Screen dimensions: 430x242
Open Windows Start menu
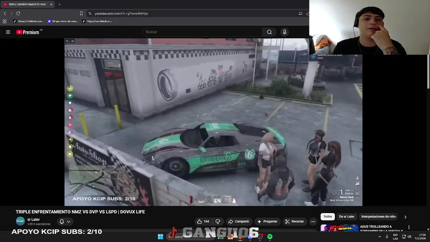(x=160, y=237)
